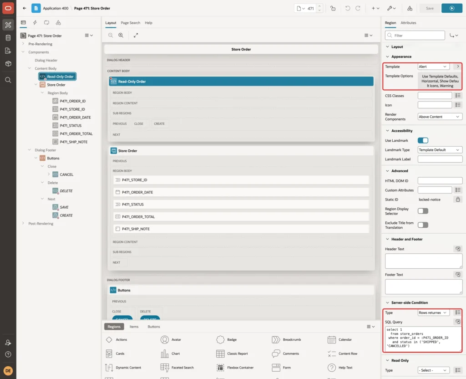Select the Layout tab
This screenshot has height=379, width=466.
coord(111,23)
